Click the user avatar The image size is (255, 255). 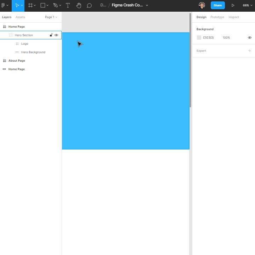click(x=202, y=5)
